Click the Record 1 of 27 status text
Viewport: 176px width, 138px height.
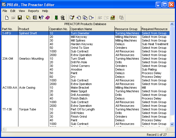157,135
